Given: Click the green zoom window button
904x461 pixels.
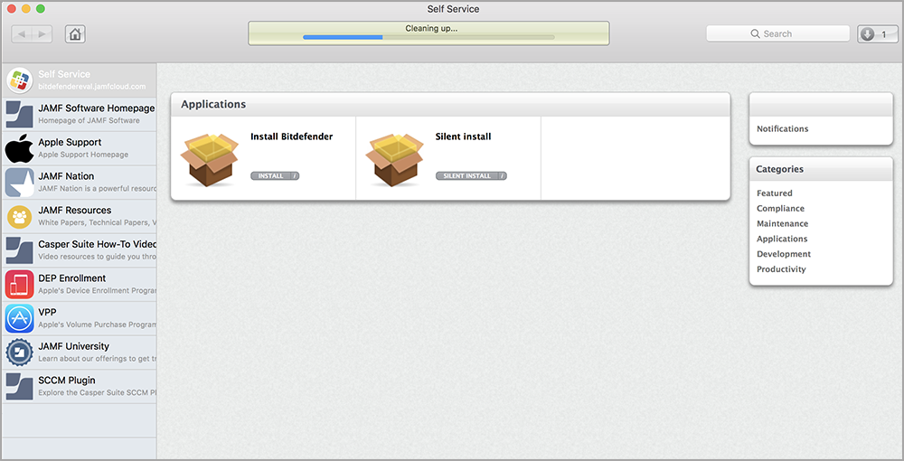Looking at the screenshot, I should [41, 9].
